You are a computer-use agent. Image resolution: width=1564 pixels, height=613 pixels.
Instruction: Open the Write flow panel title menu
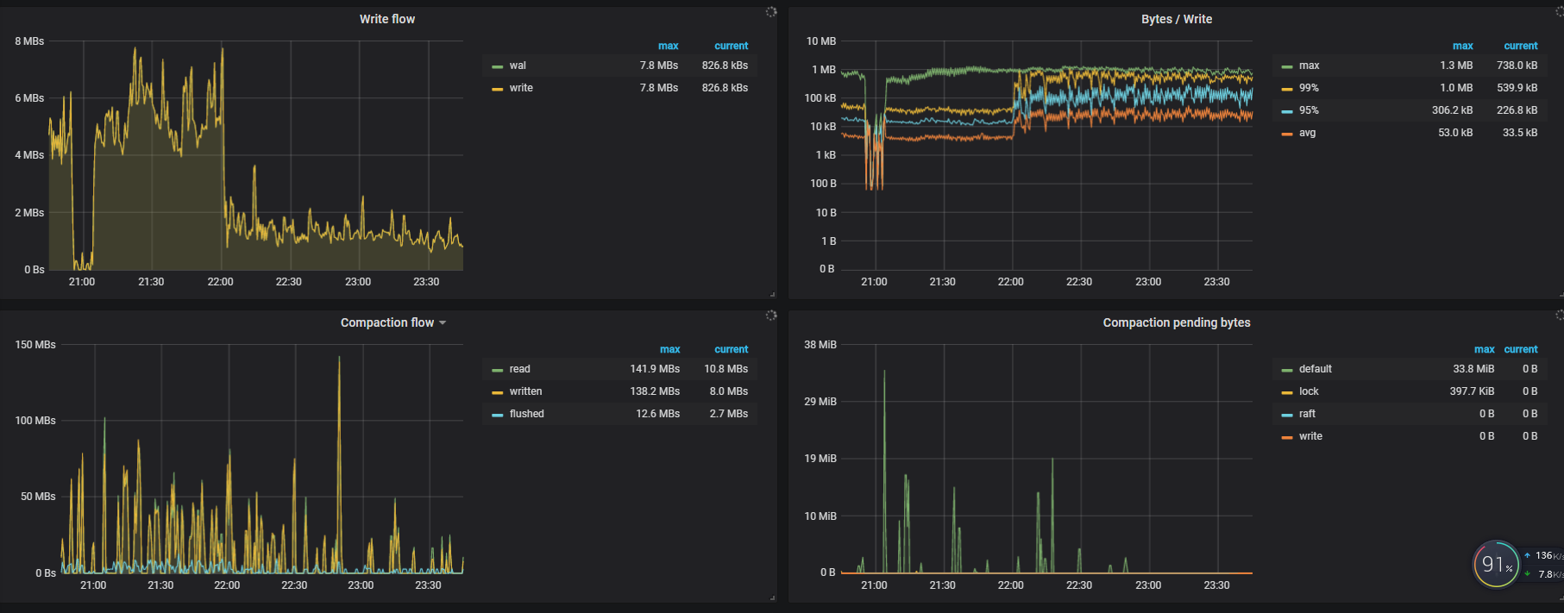tap(386, 19)
